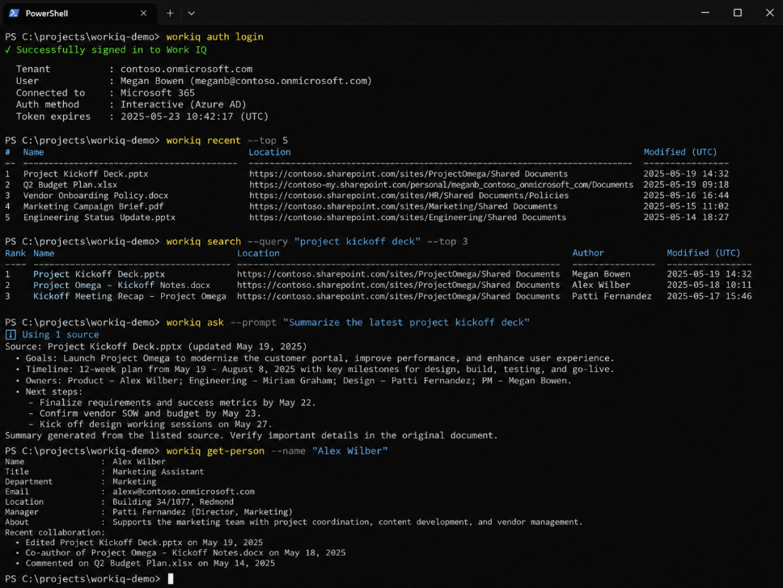Click the "workiq auth login" command text

[x=214, y=37]
